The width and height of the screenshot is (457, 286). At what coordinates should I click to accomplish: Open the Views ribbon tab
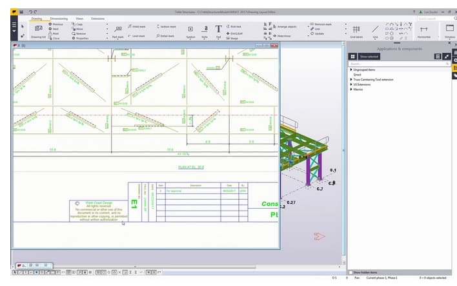click(x=79, y=19)
